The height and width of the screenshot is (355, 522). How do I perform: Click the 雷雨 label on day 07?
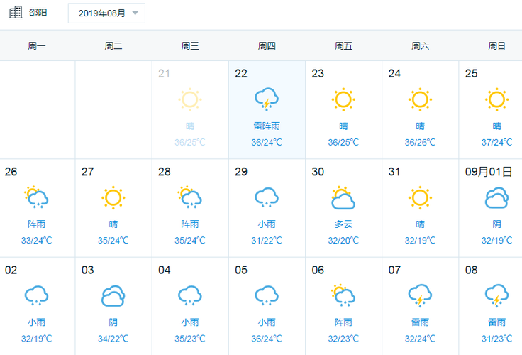(420, 322)
